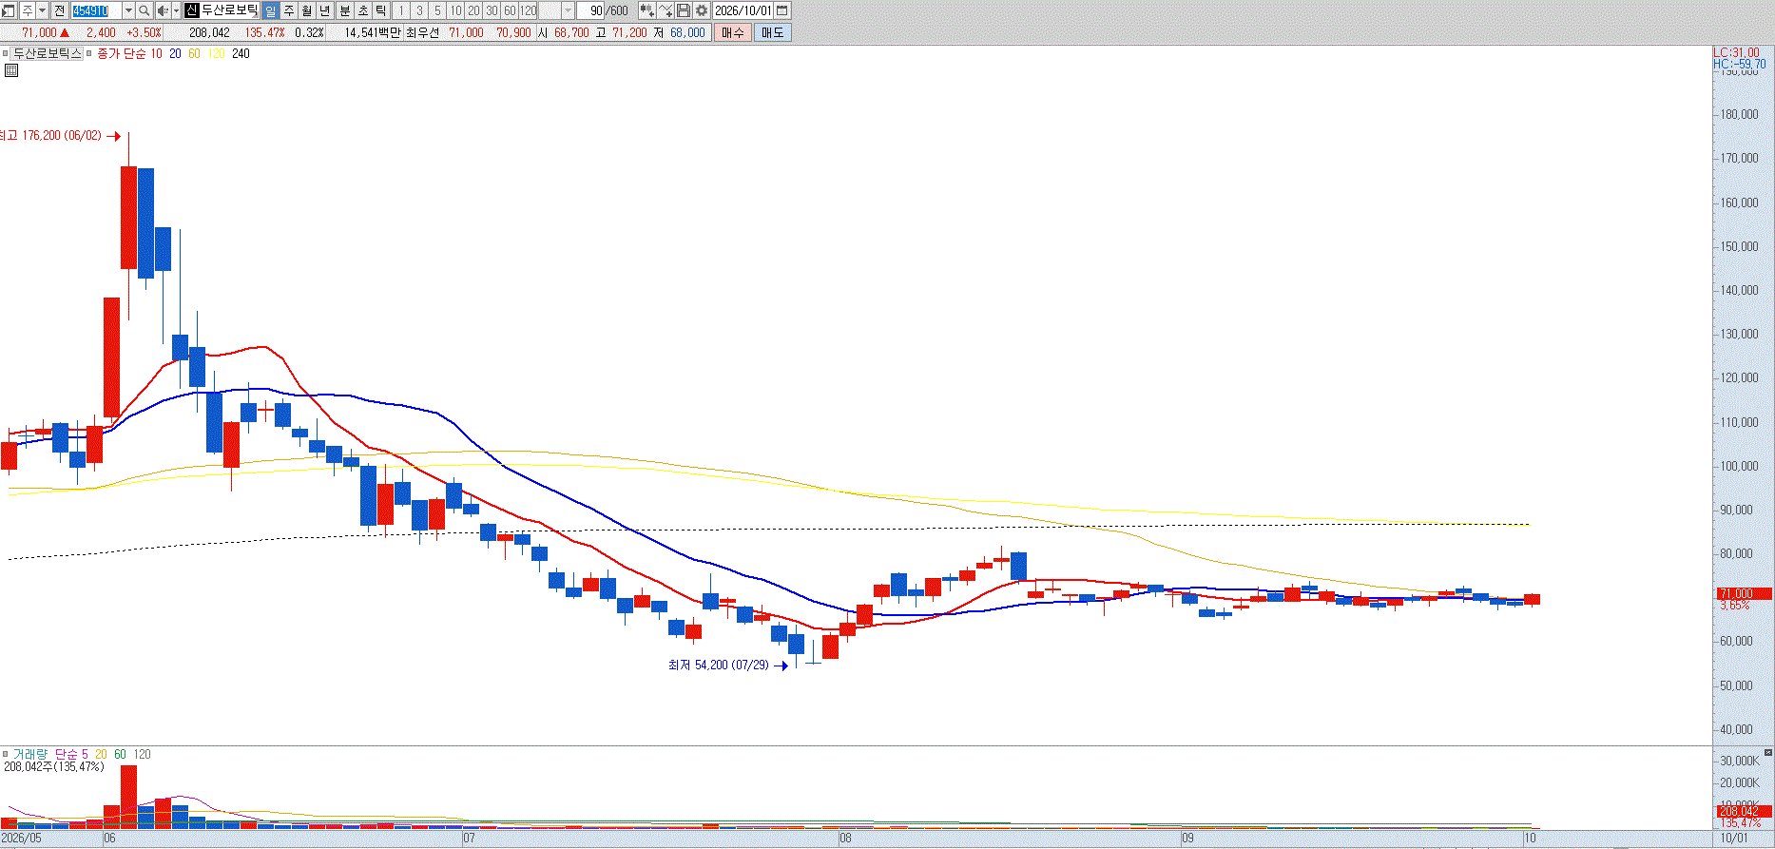The image size is (1775, 849).
Task: Click the red 10 moving average legend
Action: (156, 53)
